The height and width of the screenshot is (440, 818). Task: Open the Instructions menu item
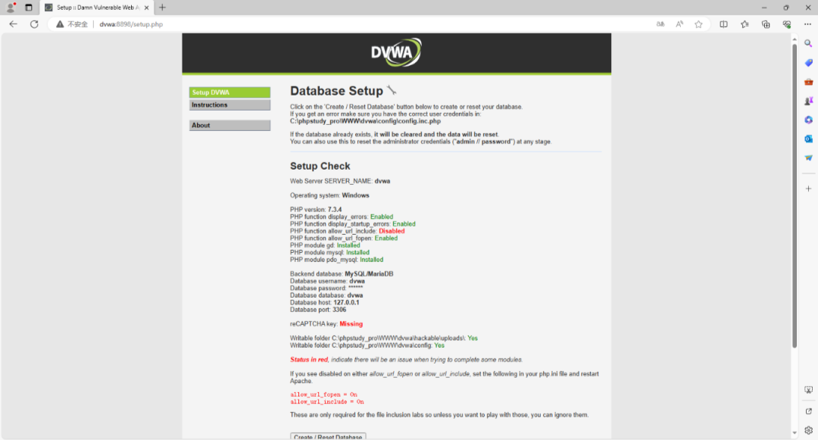[229, 105]
